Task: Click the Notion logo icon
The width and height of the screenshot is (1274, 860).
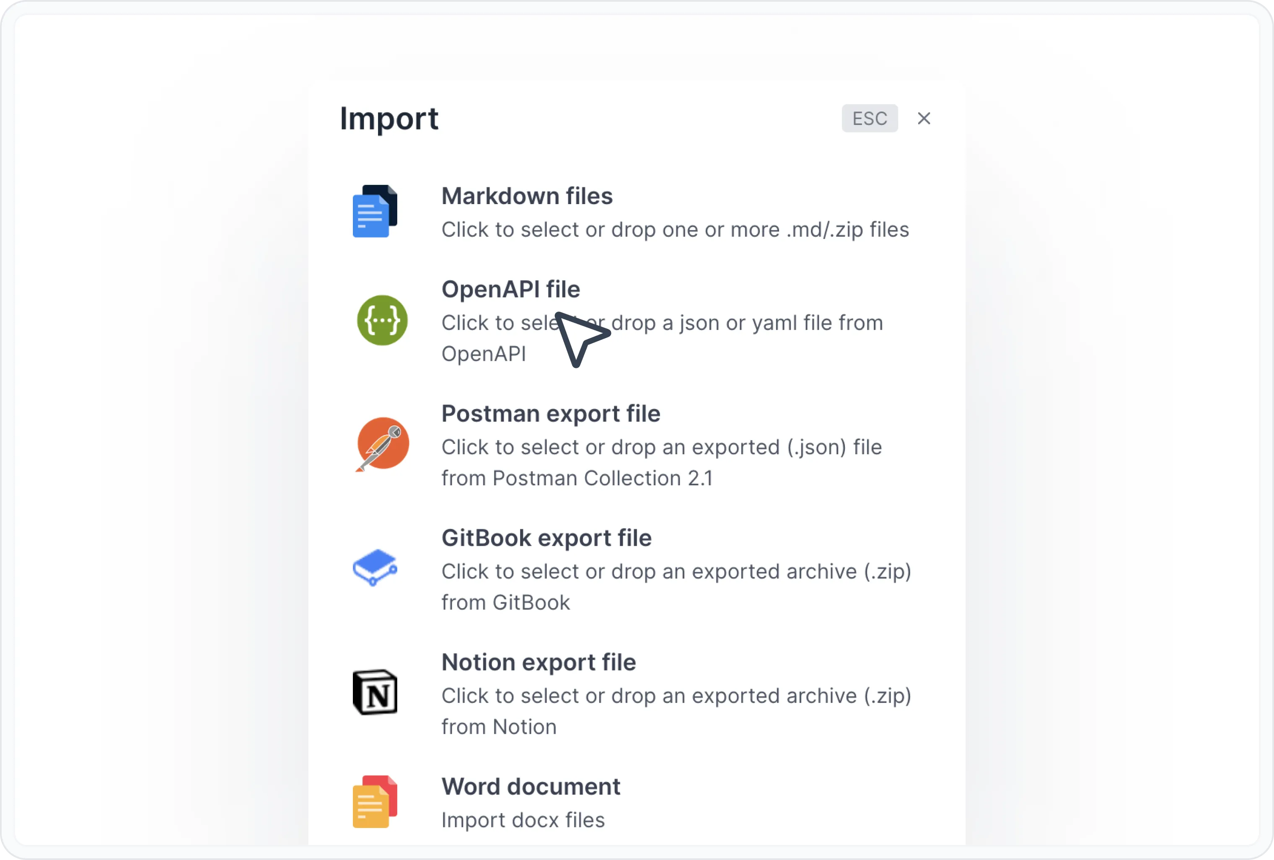Action: coord(375,692)
